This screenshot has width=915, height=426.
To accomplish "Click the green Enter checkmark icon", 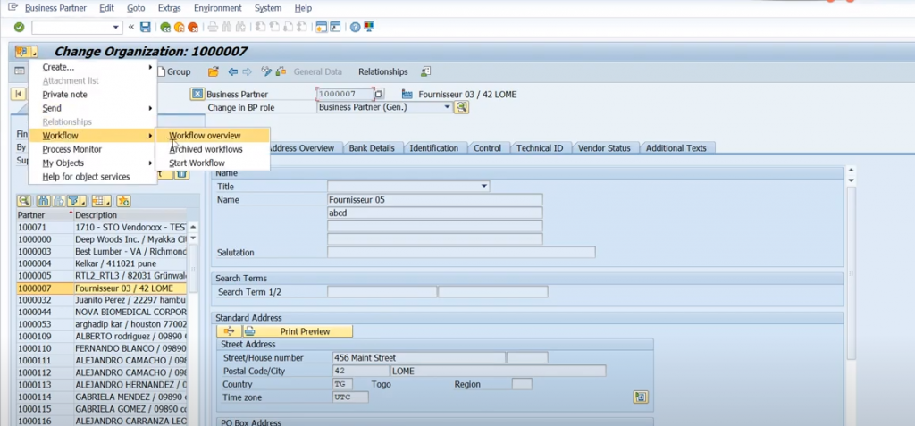I will pyautogui.click(x=20, y=27).
